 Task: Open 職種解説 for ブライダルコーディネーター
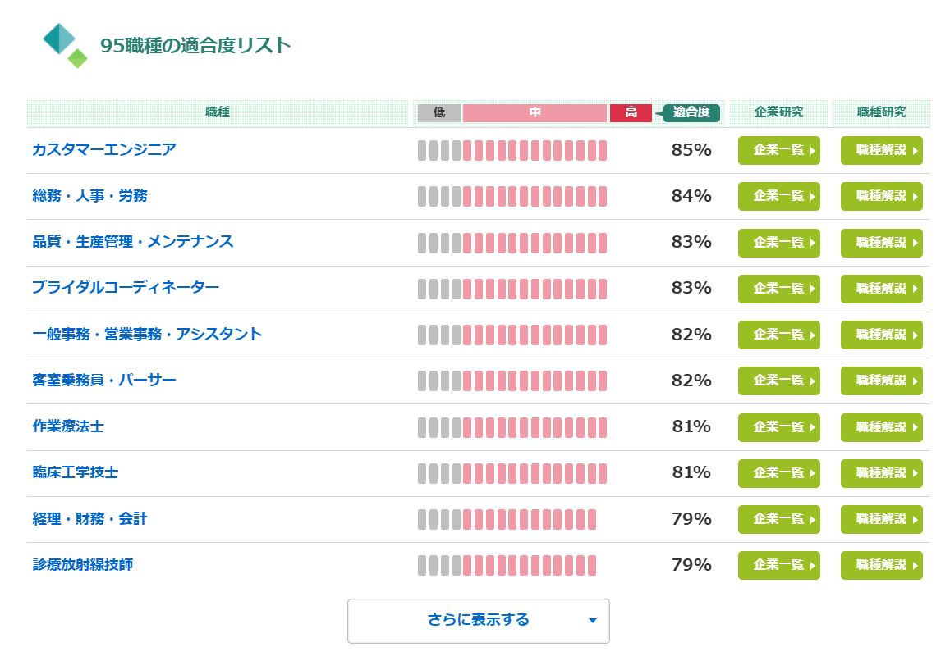tap(881, 289)
